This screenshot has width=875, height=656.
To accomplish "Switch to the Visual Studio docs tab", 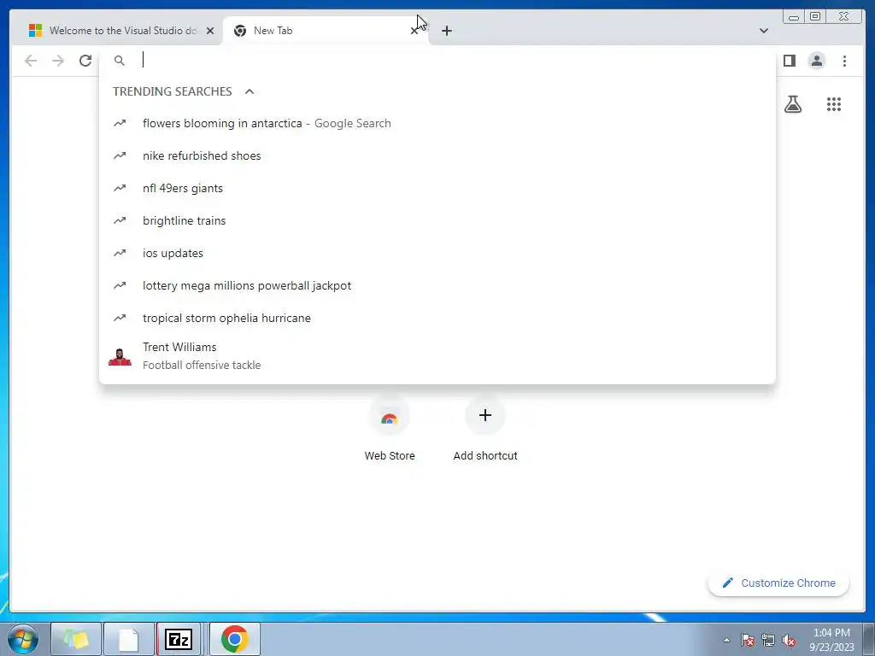I will (x=115, y=31).
